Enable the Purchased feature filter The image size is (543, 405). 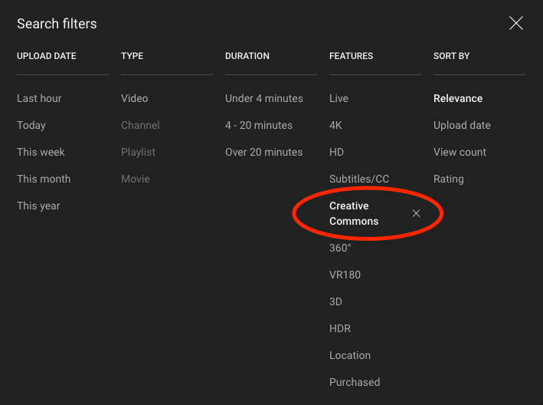[x=355, y=382]
